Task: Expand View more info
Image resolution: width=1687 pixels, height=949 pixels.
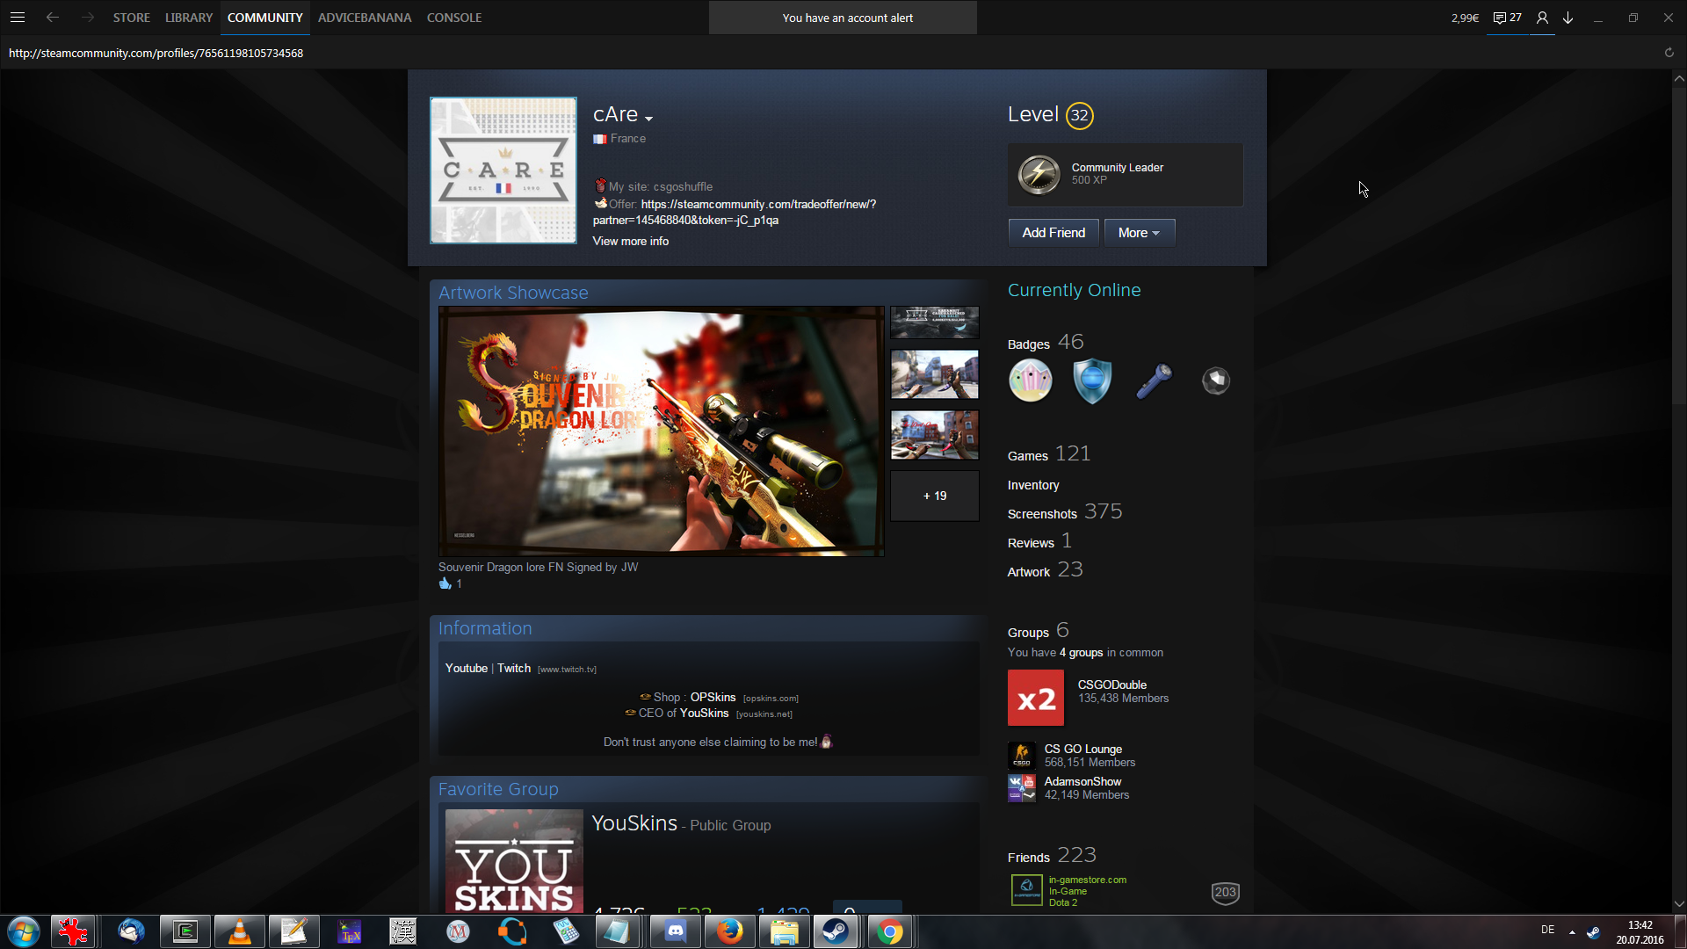Action: click(x=630, y=241)
